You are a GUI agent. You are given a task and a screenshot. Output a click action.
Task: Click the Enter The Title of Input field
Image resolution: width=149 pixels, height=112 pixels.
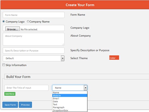[27, 88]
